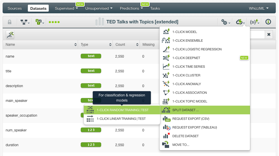The width and height of the screenshot is (279, 156).
Task: Click the lock privacy icon
Action: [x=10, y=22]
